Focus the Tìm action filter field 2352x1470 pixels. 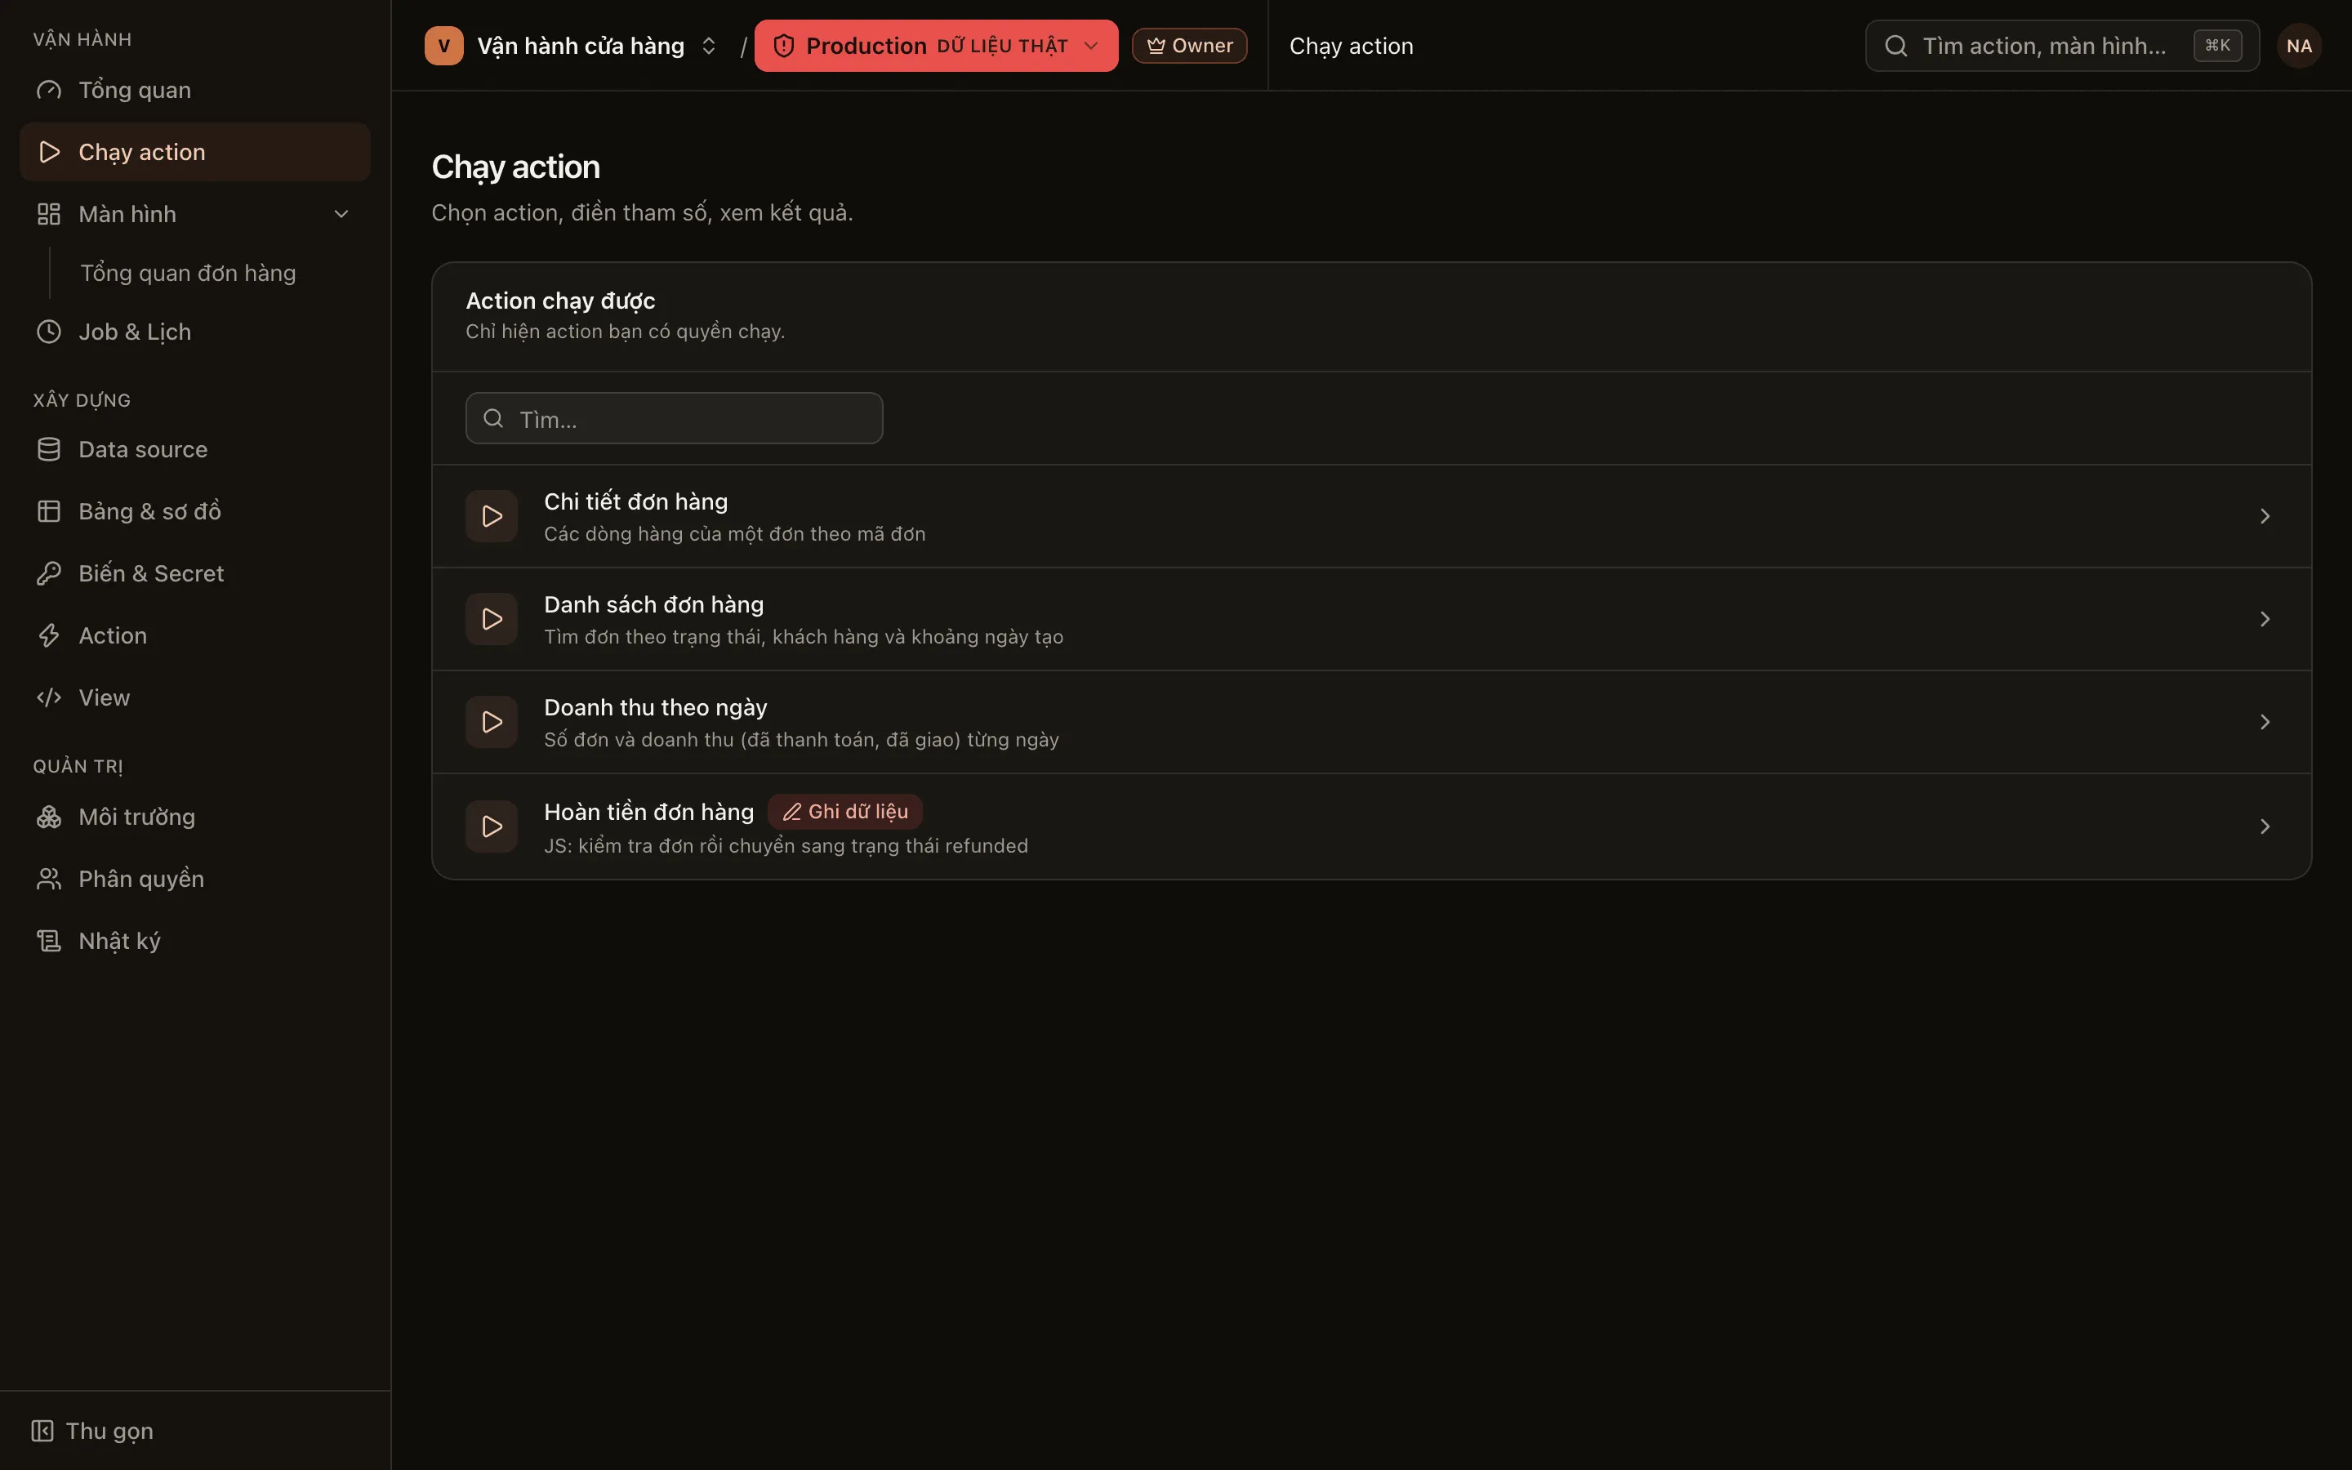[674, 419]
